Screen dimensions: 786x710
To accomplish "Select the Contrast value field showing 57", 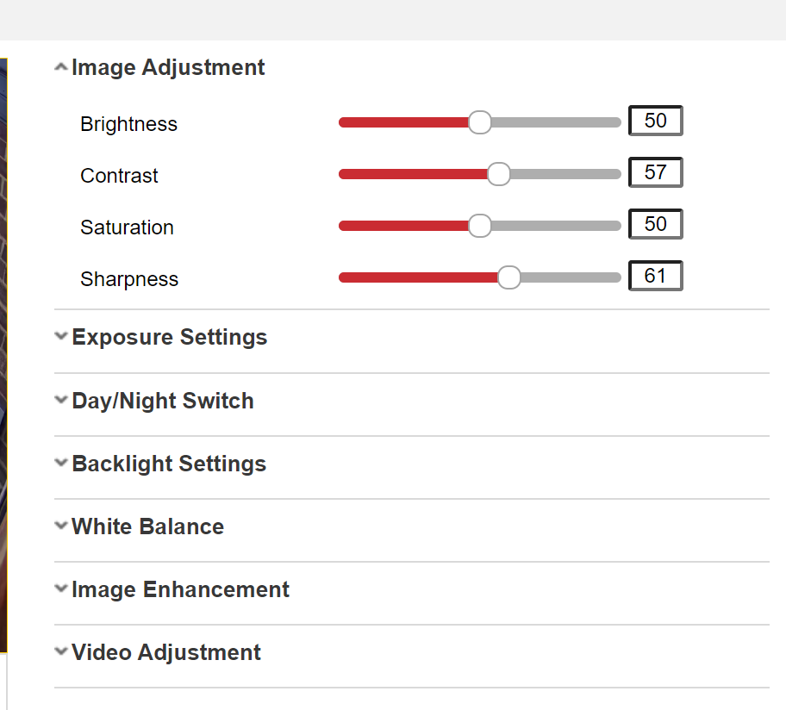I will pos(655,172).
